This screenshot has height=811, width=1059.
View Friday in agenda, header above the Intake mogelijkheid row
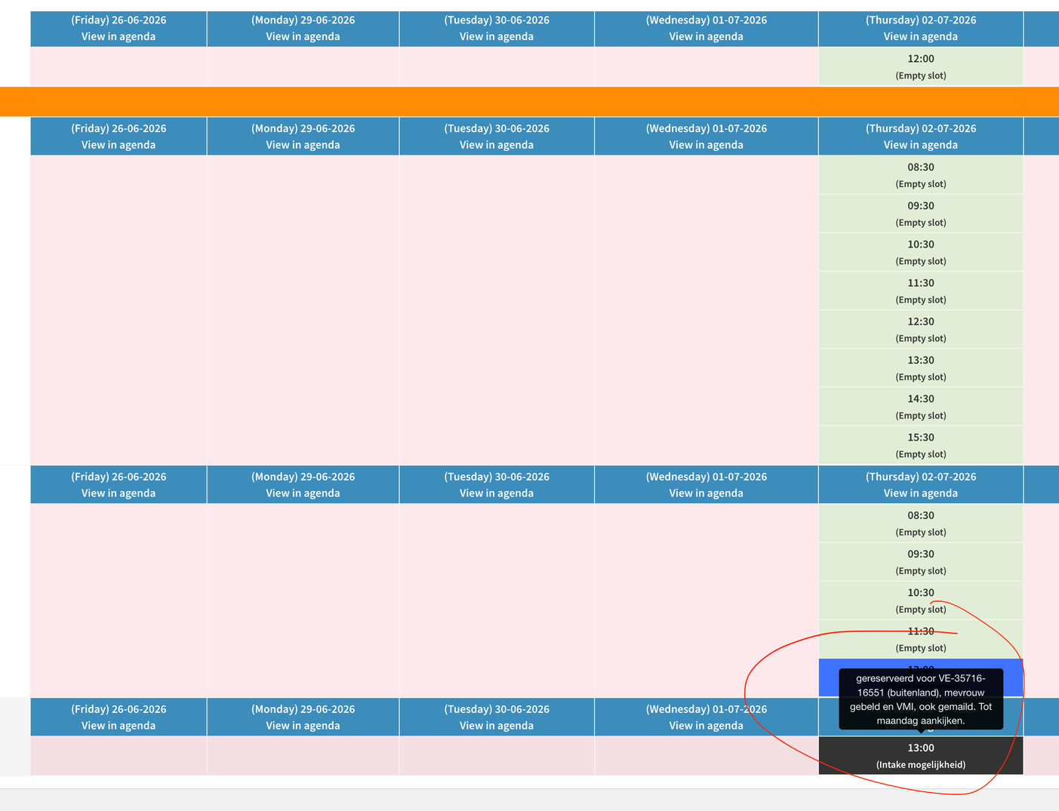pyautogui.click(x=119, y=726)
